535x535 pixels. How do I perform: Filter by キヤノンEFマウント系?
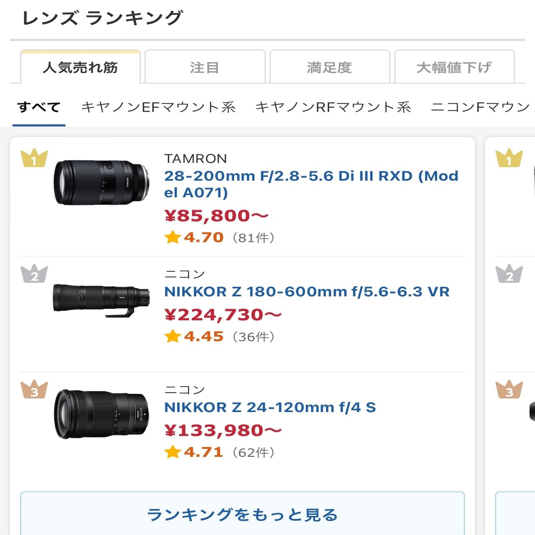click(158, 107)
